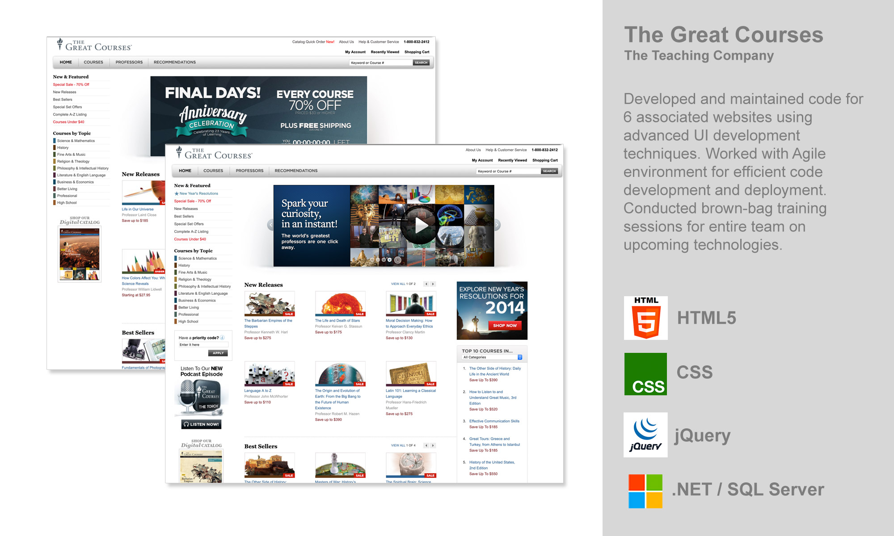The image size is (894, 536).
Task: Open PROFESSORS tab in back website
Action: pos(129,62)
